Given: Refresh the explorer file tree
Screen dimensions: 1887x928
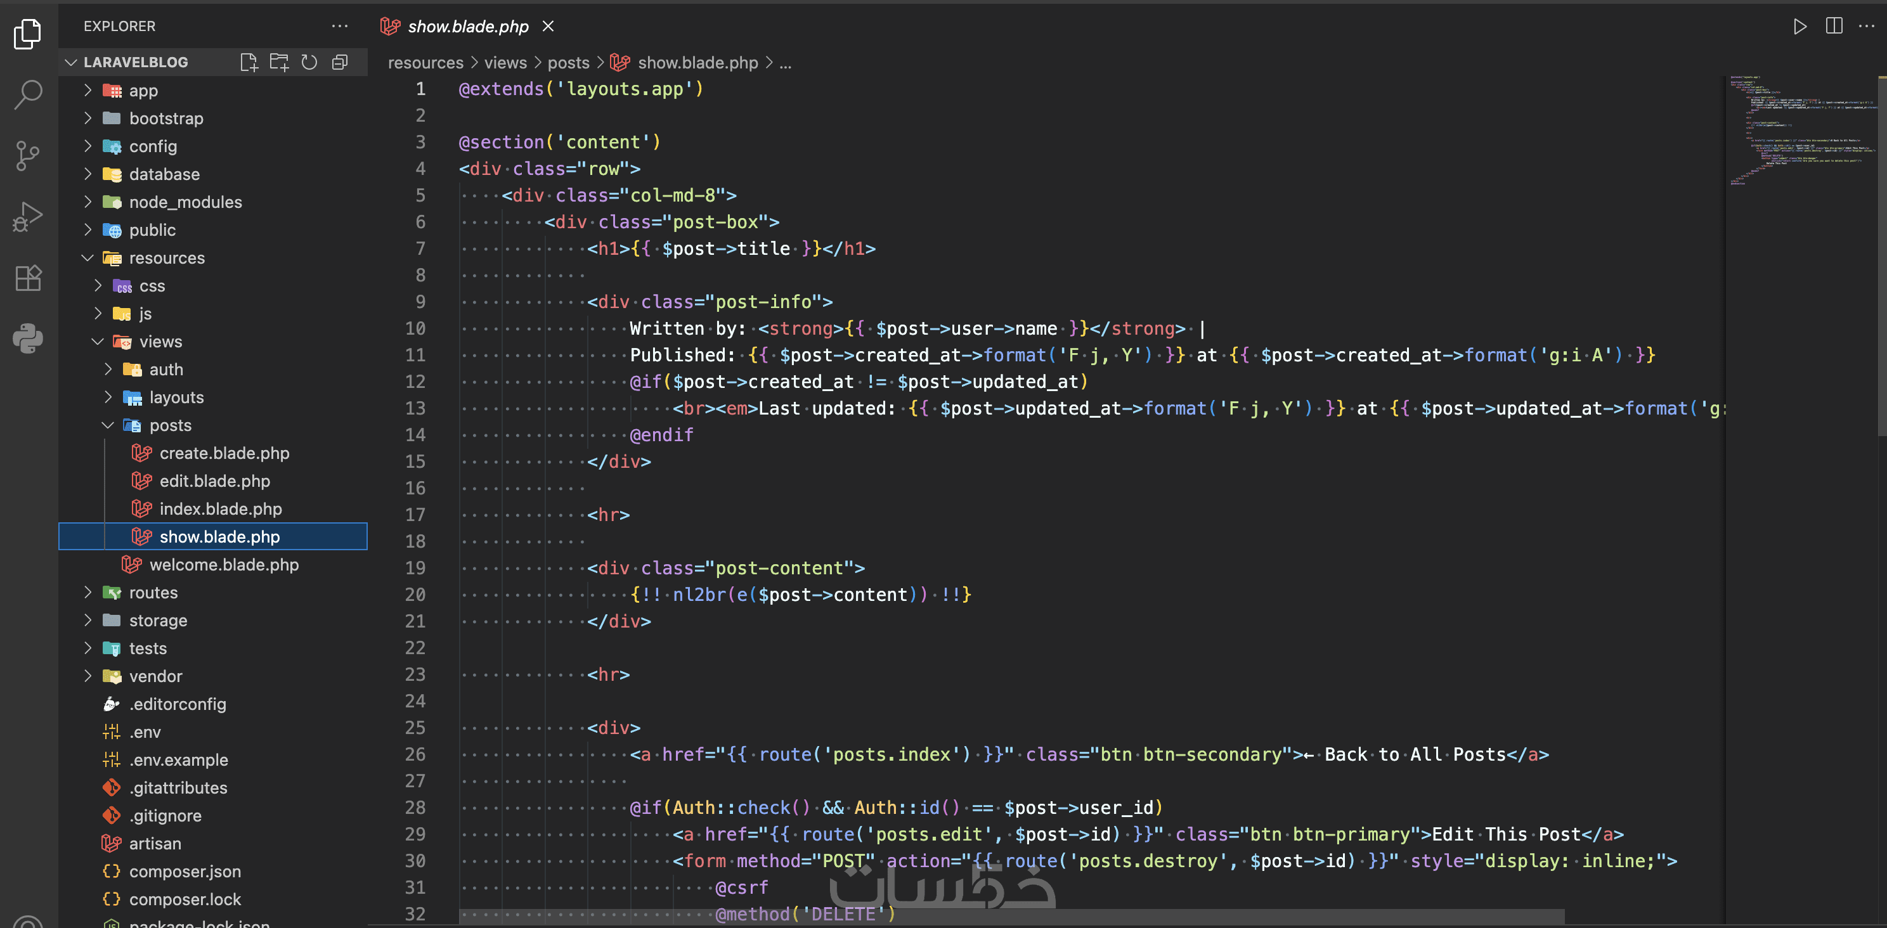Looking at the screenshot, I should pyautogui.click(x=309, y=62).
